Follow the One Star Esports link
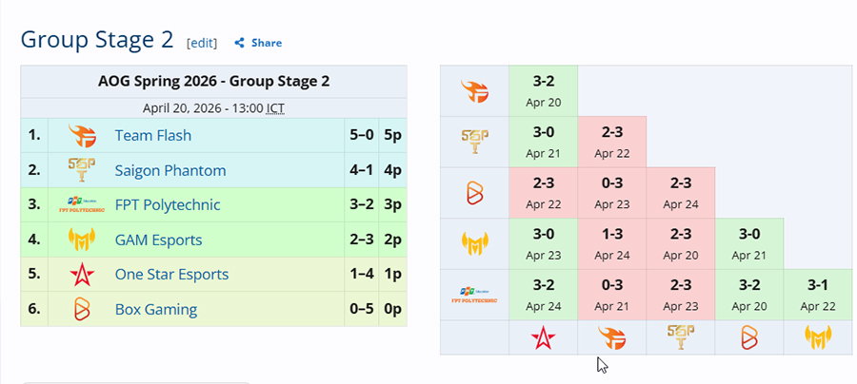857x384 pixels. pyautogui.click(x=171, y=275)
